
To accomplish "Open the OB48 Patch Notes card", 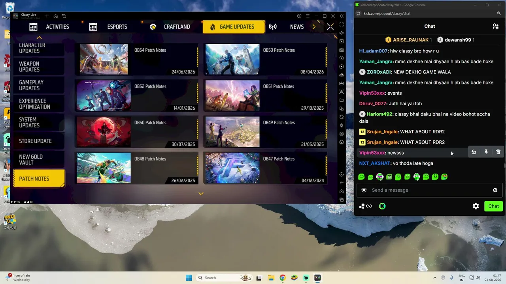I will click(137, 168).
